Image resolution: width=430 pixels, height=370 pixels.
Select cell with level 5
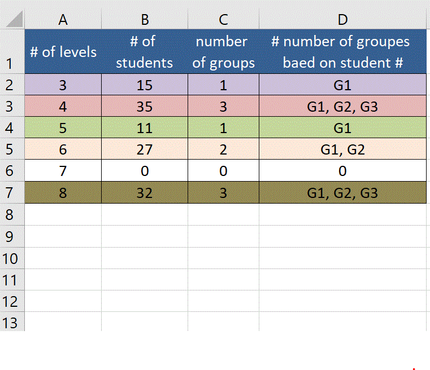point(63,127)
